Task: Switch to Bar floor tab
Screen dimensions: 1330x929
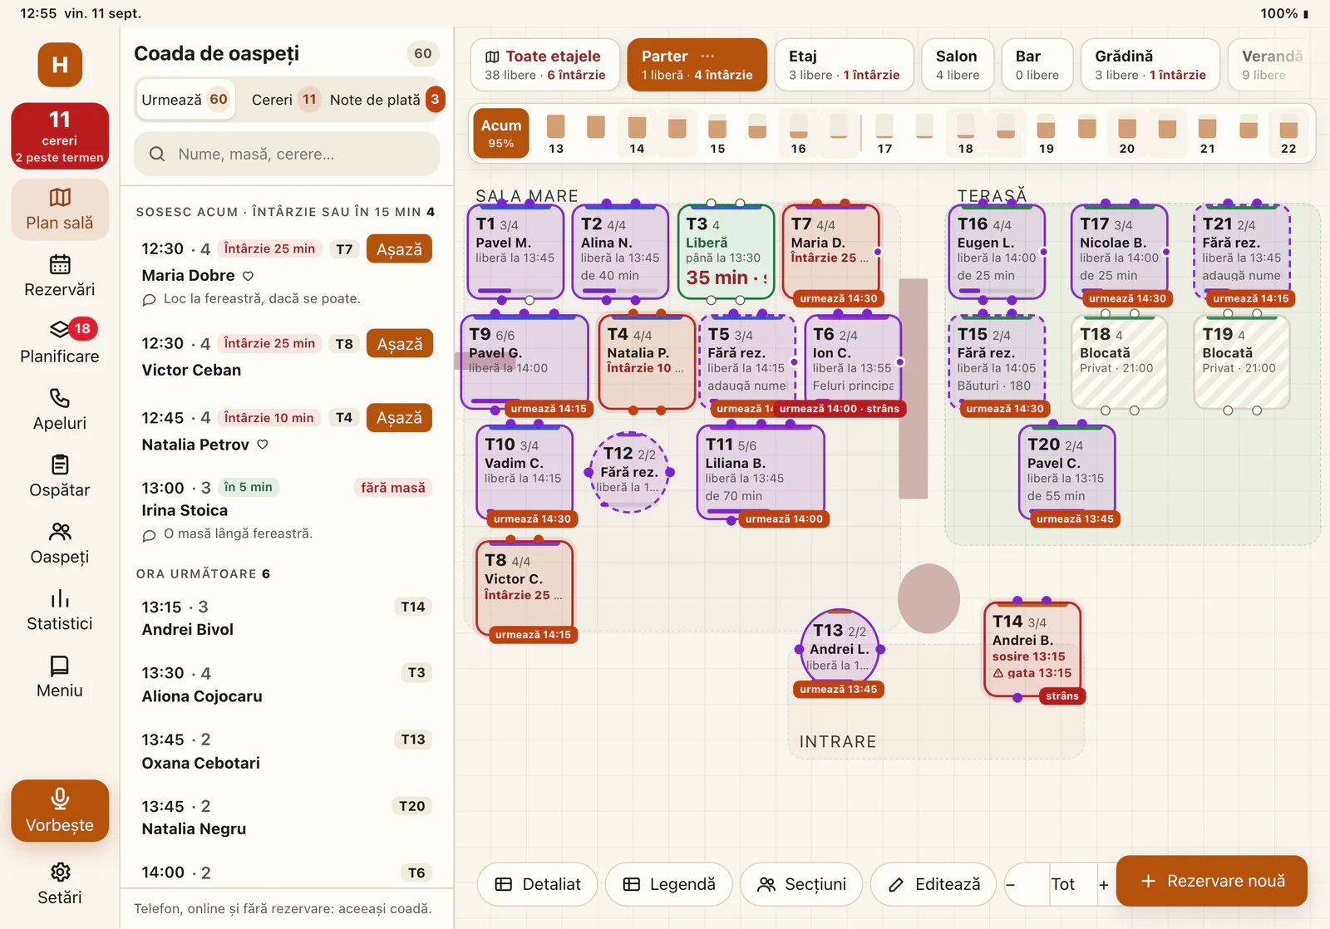Action: [x=1037, y=65]
